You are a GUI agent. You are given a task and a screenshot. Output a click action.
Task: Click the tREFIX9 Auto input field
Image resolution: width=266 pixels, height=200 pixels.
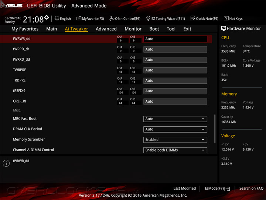(x=175, y=91)
